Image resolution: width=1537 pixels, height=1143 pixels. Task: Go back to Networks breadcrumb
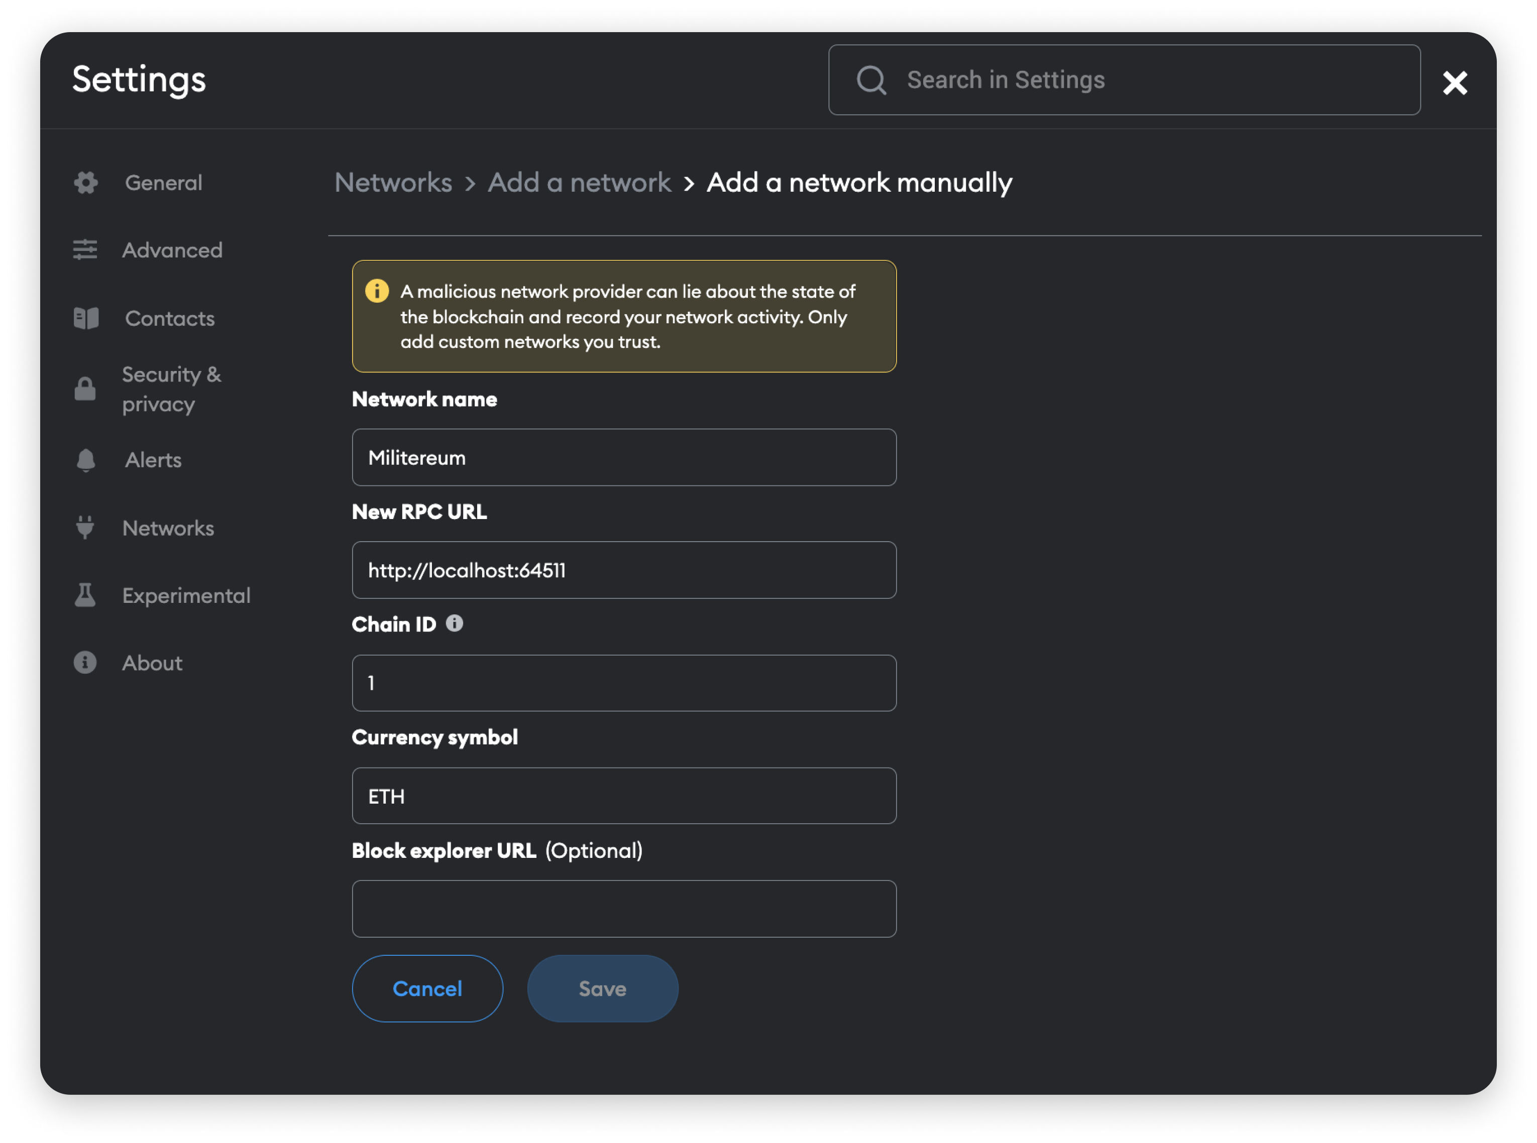(393, 183)
